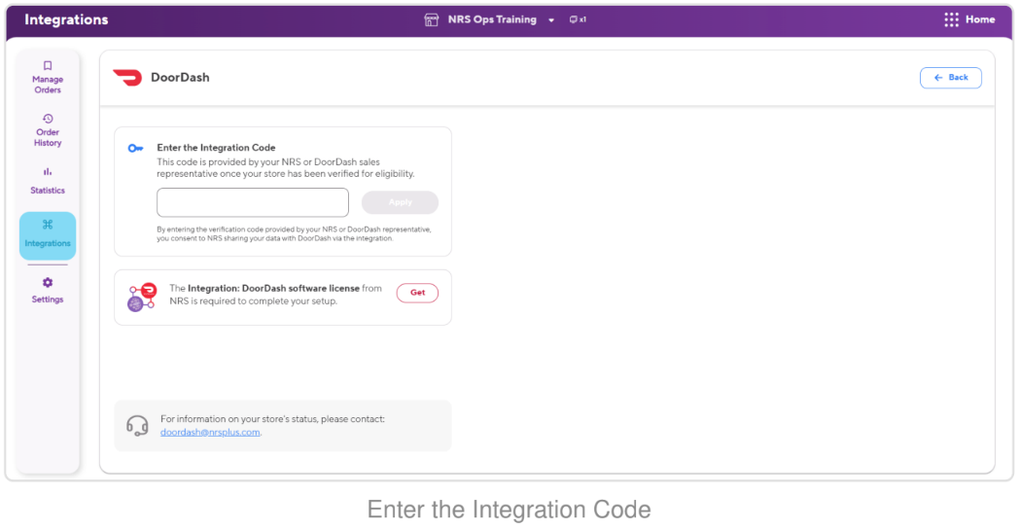
Task: Open Settings in sidebar
Action: pyautogui.click(x=48, y=290)
